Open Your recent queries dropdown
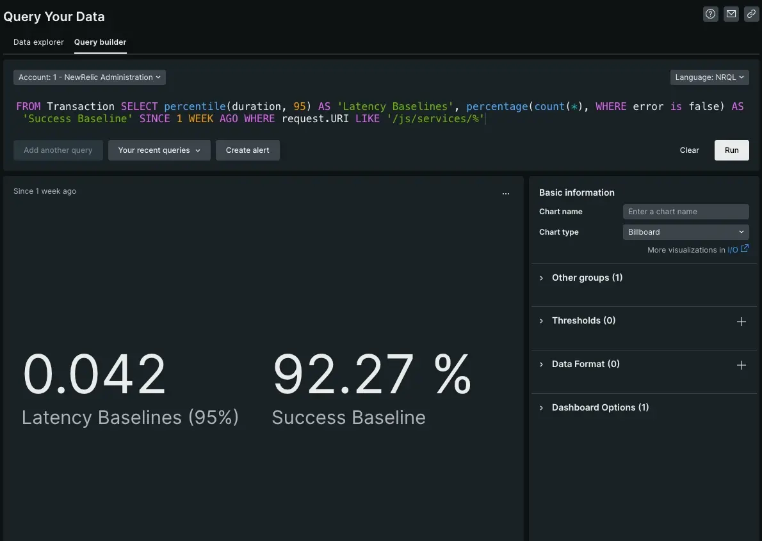This screenshot has height=541, width=762. [x=159, y=150]
